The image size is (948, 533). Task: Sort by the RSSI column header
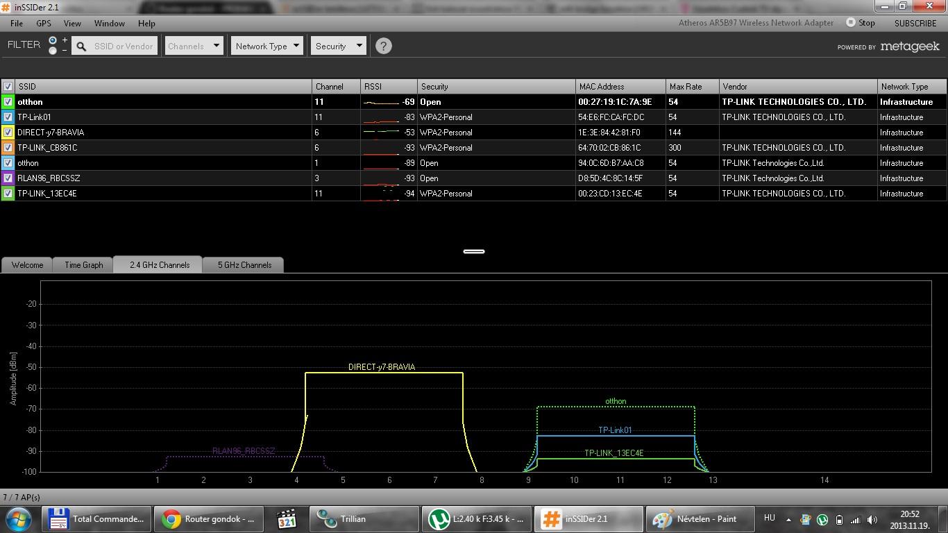point(389,87)
